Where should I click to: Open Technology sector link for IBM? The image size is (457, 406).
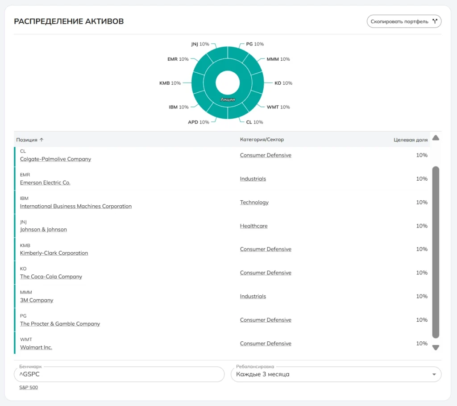coord(254,203)
